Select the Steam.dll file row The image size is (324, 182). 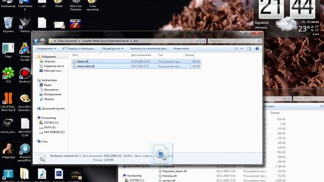click(136, 62)
